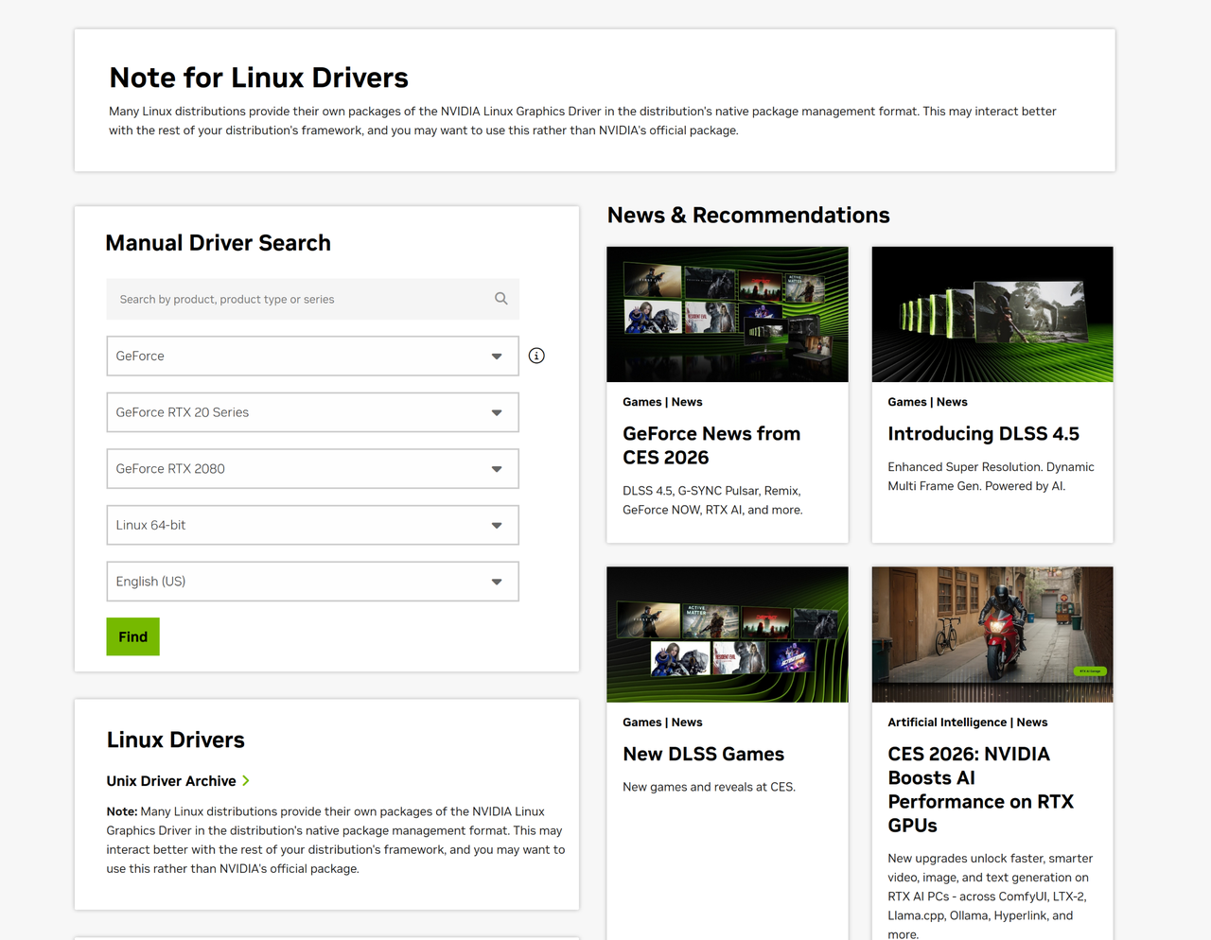The width and height of the screenshot is (1211, 940).
Task: Click the motorcycle rider article thumbnail
Action: point(992,635)
